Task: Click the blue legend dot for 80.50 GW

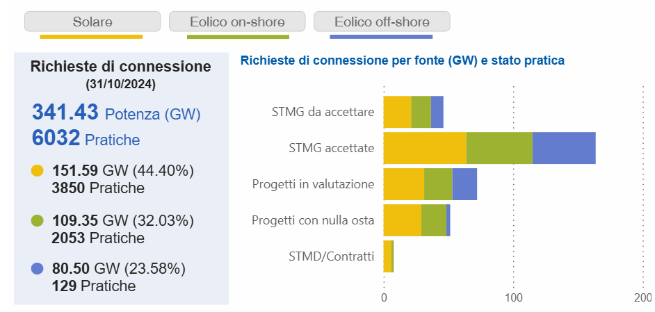Action: [x=38, y=268]
